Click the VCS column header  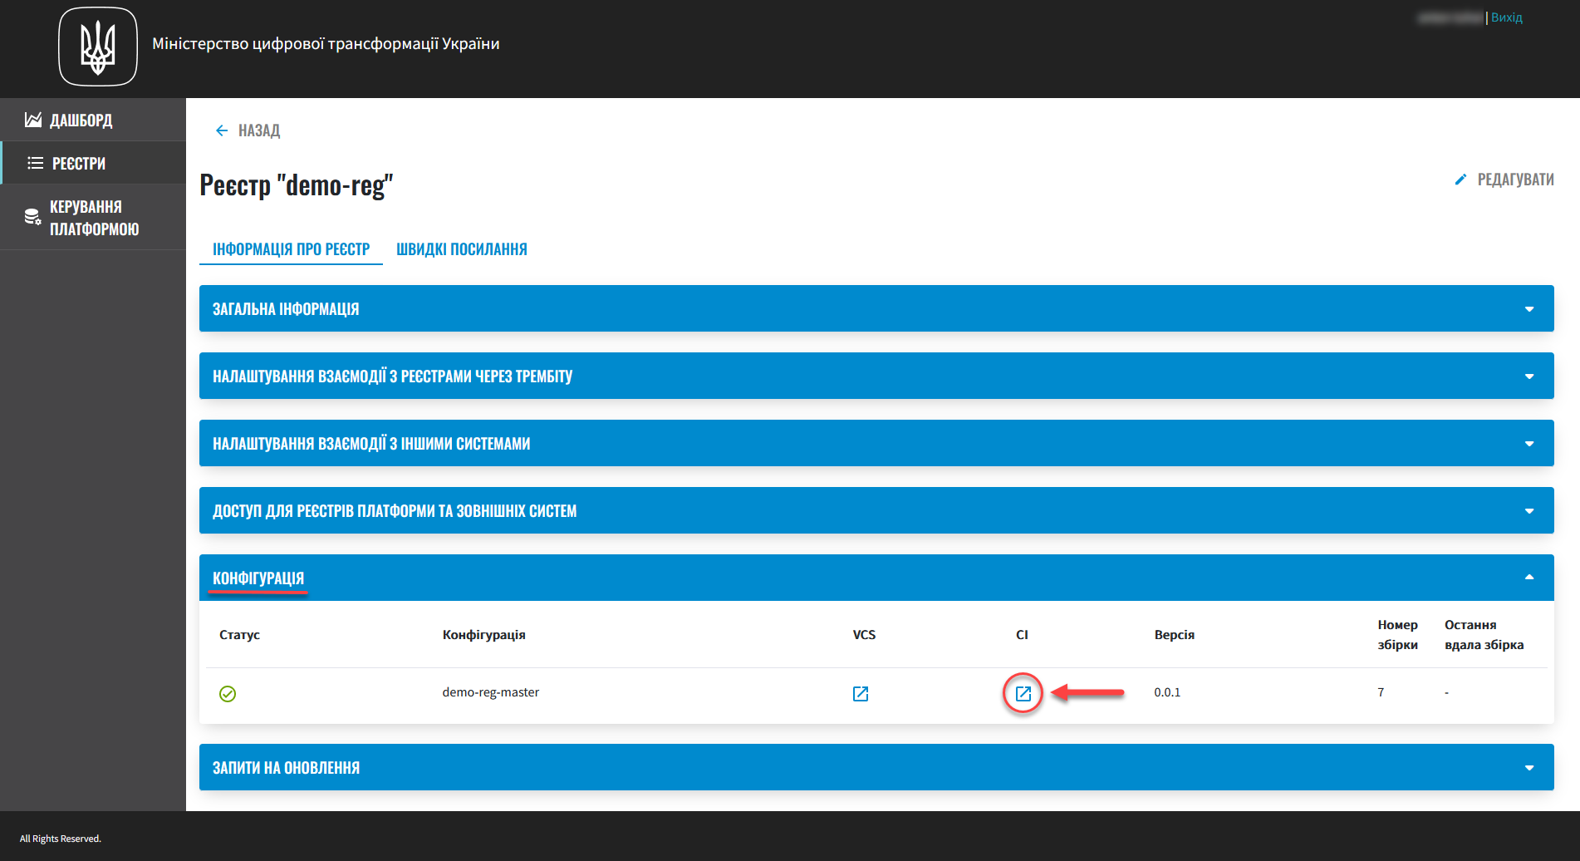[x=864, y=635]
